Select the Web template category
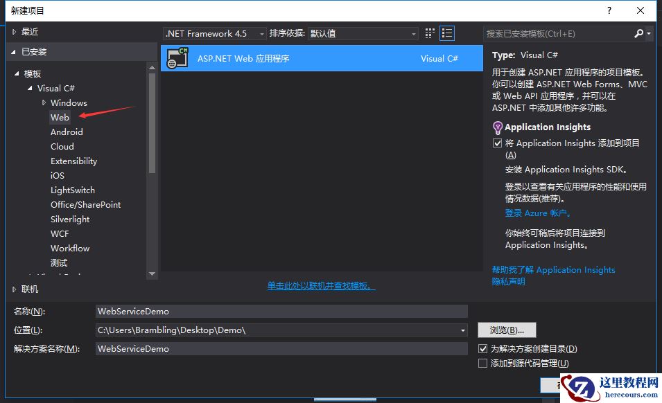 coord(60,117)
